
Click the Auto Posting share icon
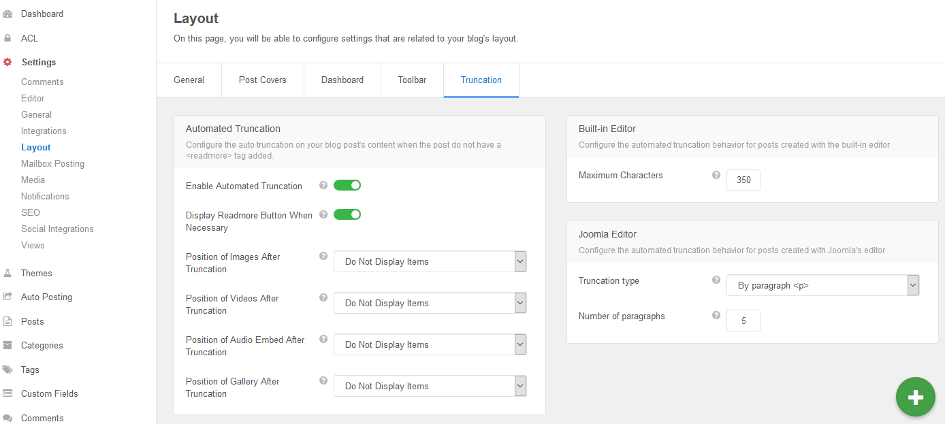point(7,297)
